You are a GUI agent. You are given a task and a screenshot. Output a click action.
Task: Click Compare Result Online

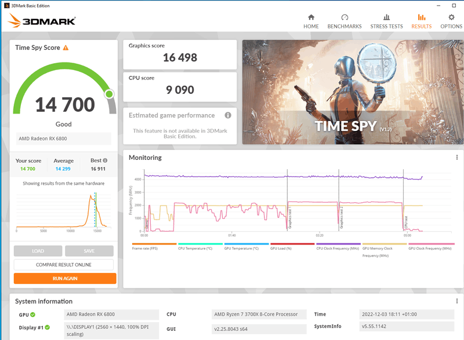64,265
